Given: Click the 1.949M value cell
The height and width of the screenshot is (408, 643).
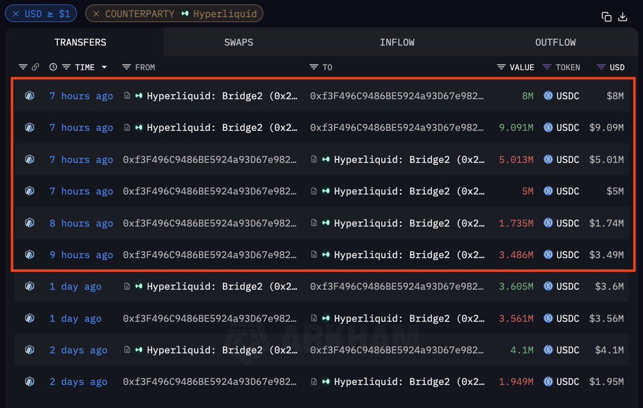Looking at the screenshot, I should tap(516, 382).
